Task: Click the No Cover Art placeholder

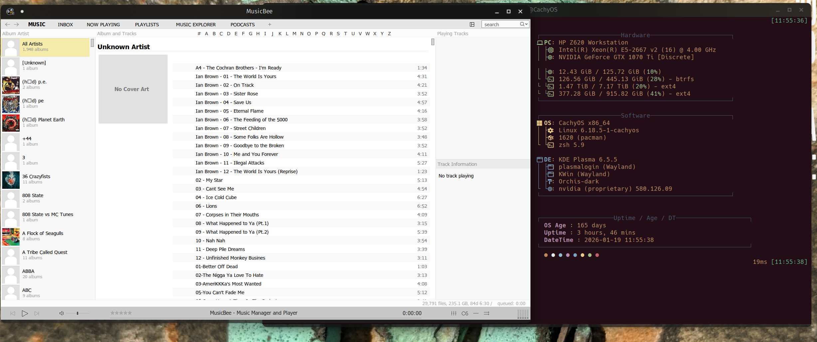Action: (x=133, y=89)
